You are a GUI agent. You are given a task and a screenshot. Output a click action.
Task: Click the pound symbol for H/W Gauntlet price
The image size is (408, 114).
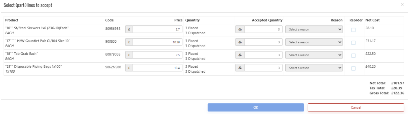pyautogui.click(x=129, y=42)
